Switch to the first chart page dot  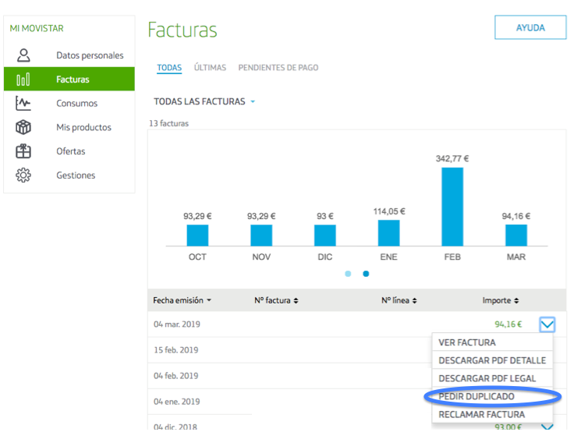(x=348, y=274)
